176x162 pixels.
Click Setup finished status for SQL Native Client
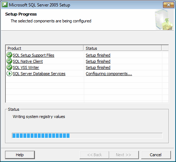tap(98, 61)
